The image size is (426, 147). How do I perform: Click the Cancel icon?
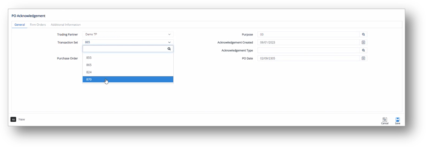(385, 119)
